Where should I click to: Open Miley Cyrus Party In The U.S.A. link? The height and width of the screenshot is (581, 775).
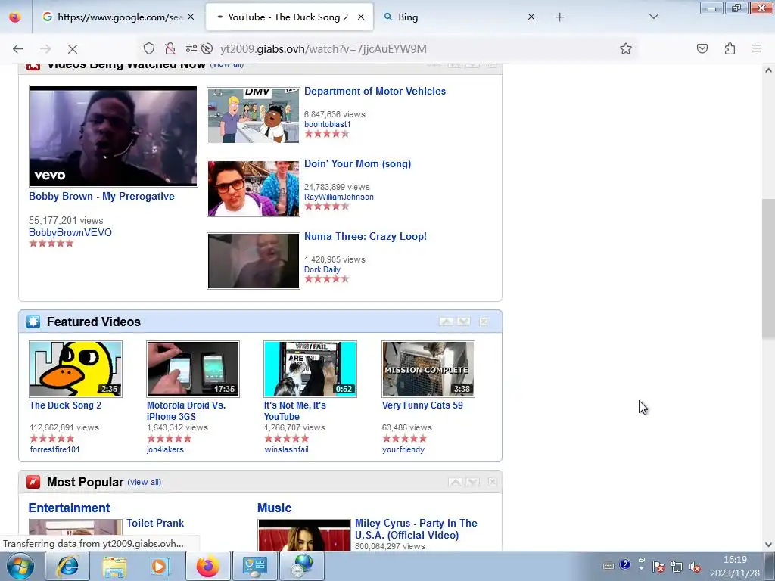(x=416, y=529)
